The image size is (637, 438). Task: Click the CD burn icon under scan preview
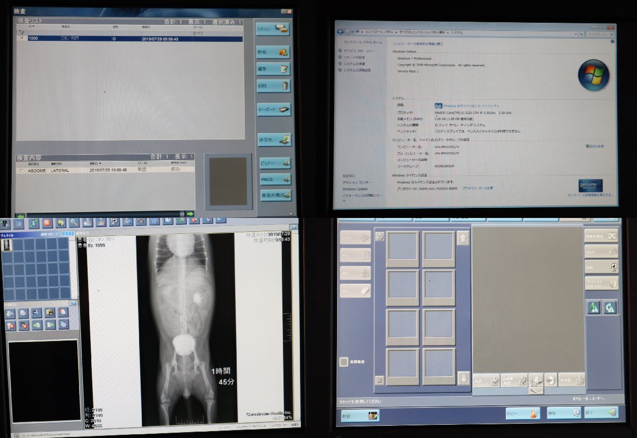pyautogui.click(x=550, y=380)
